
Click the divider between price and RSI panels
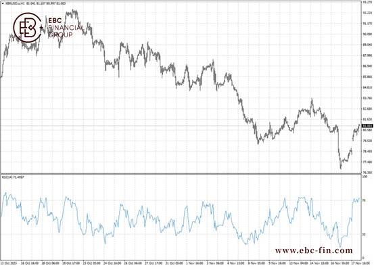[181, 174]
